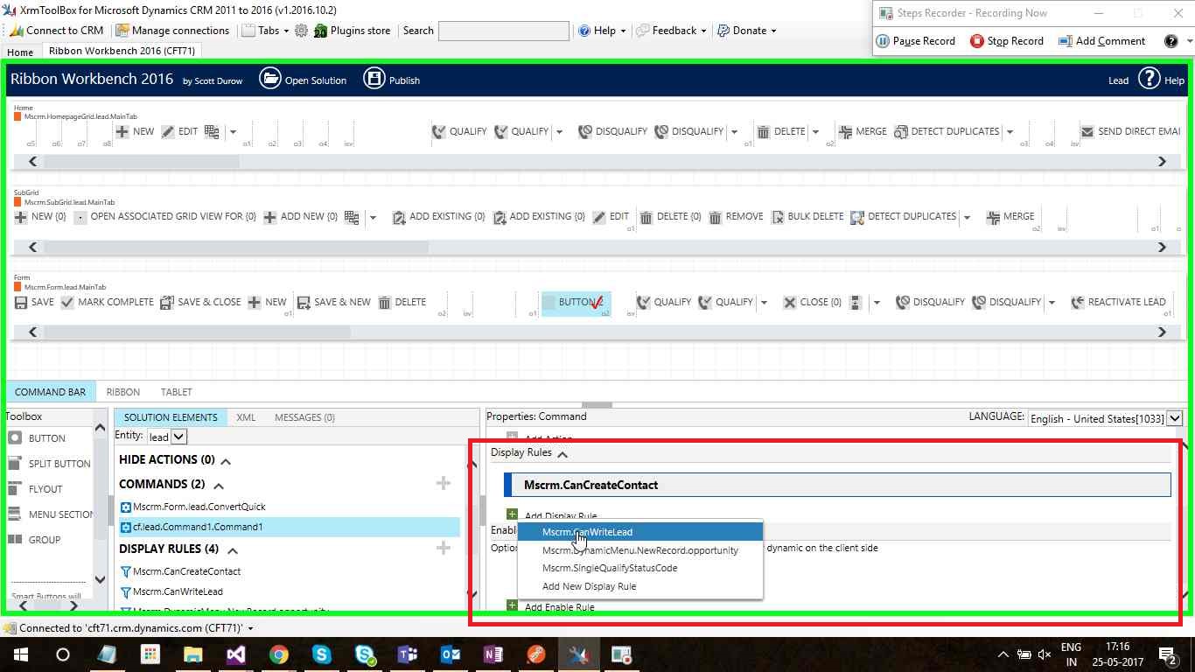Viewport: 1195px width, 672px height.
Task: Select BUTTON control in Toolbox
Action: coord(37,438)
